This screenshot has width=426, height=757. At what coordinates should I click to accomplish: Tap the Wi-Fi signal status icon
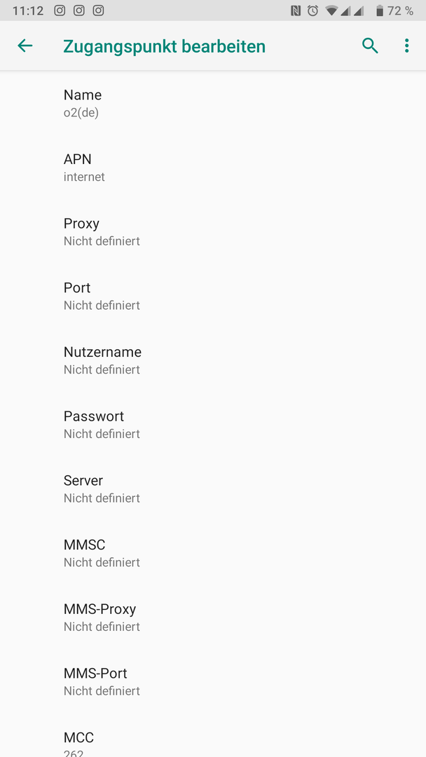(331, 11)
